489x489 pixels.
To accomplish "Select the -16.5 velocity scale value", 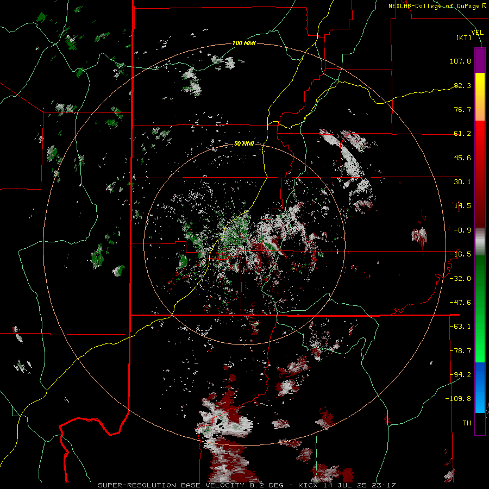I will pos(460,254).
